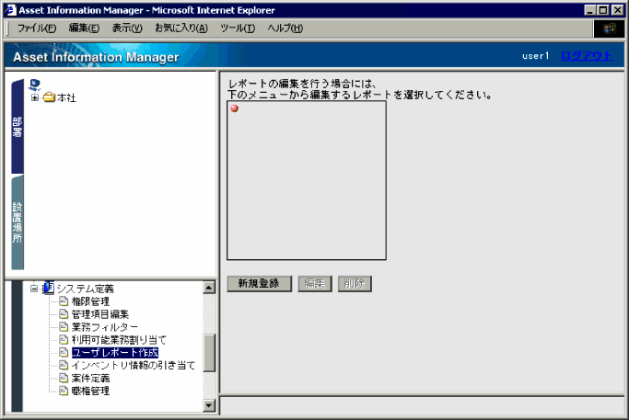629x420 pixels.
Task: Click the page icon beside 案件定義
Action: coord(64,378)
